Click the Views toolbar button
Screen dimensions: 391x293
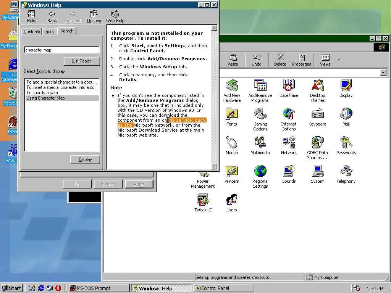tap(325, 60)
